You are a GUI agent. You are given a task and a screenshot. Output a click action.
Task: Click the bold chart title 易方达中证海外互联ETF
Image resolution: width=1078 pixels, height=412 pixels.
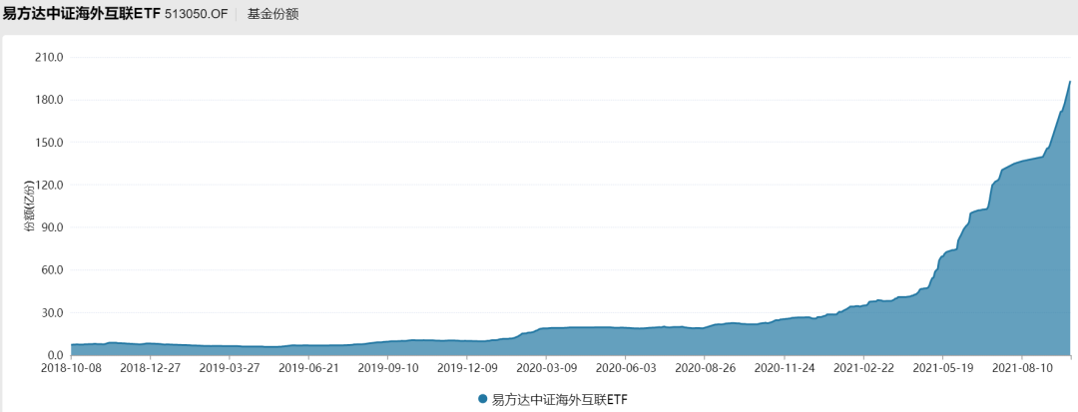(x=76, y=14)
